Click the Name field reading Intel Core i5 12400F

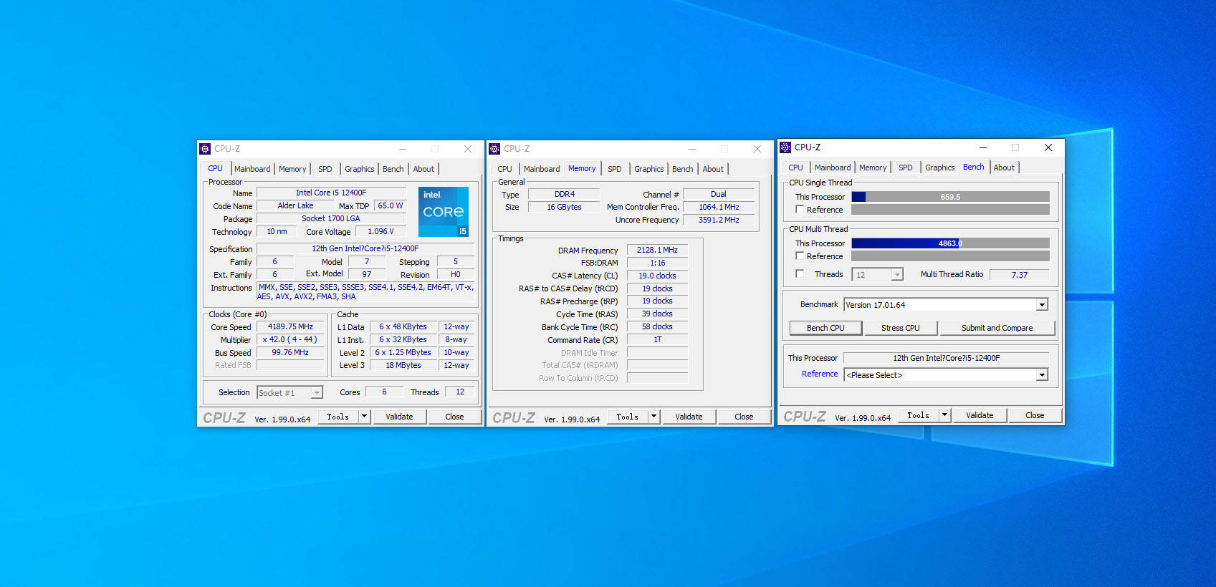coord(331,193)
